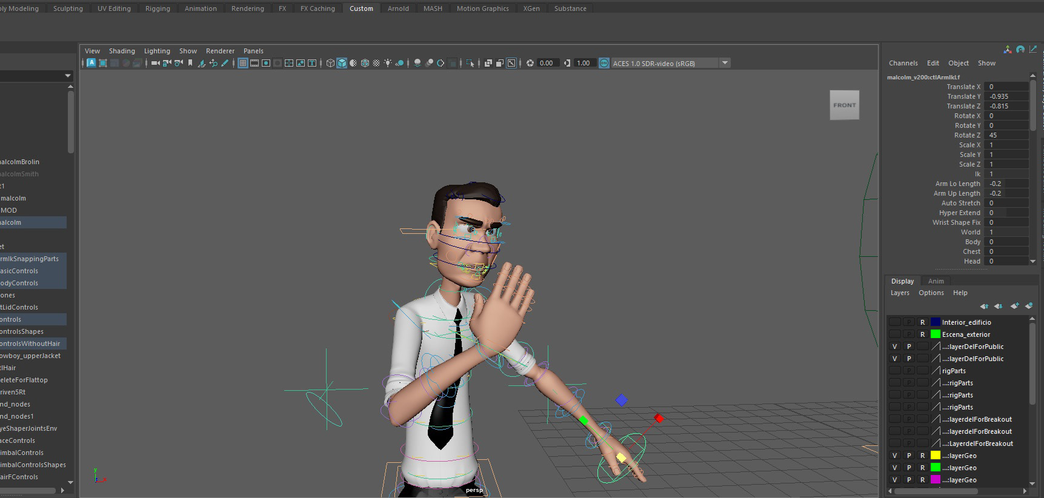
Task: Open the viewport View menu
Action: (92, 51)
